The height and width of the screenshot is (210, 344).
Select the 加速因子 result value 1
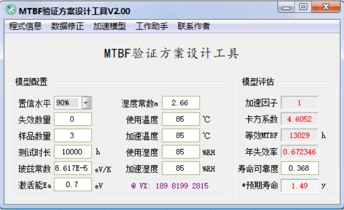point(299,103)
